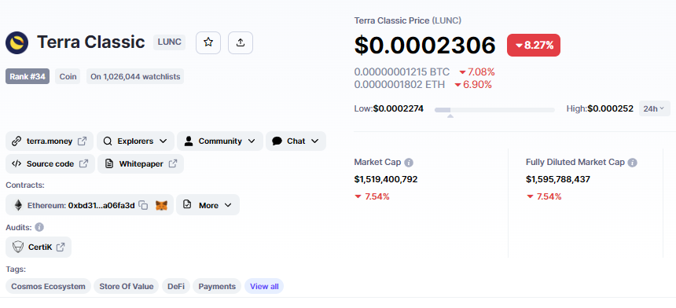Screen dimensions: 676x308
Task: Click the 0.0000001802 ETH price text
Action: pyautogui.click(x=399, y=84)
